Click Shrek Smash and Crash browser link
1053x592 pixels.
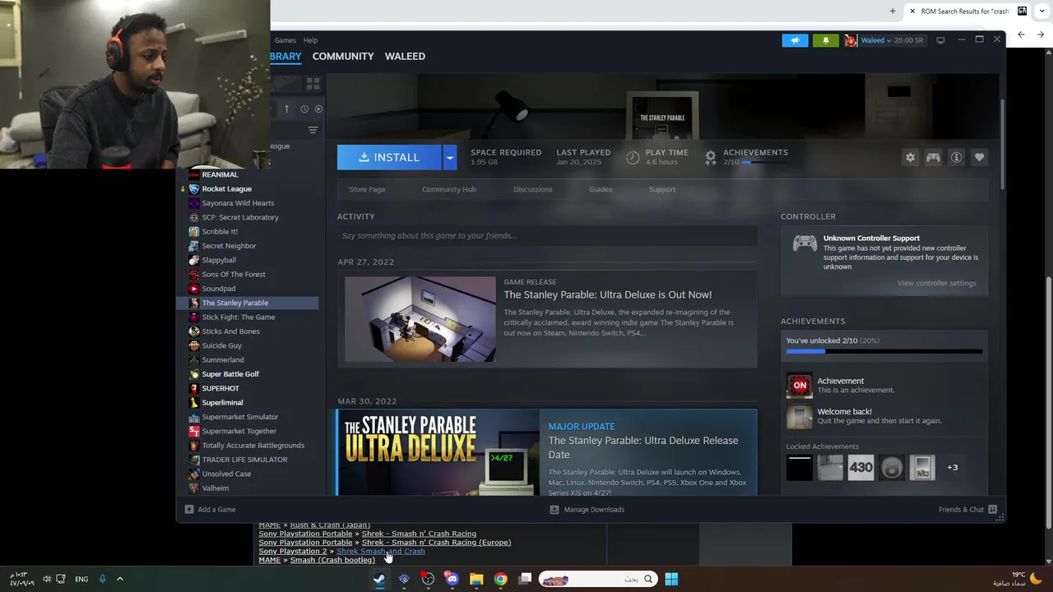[x=381, y=551]
